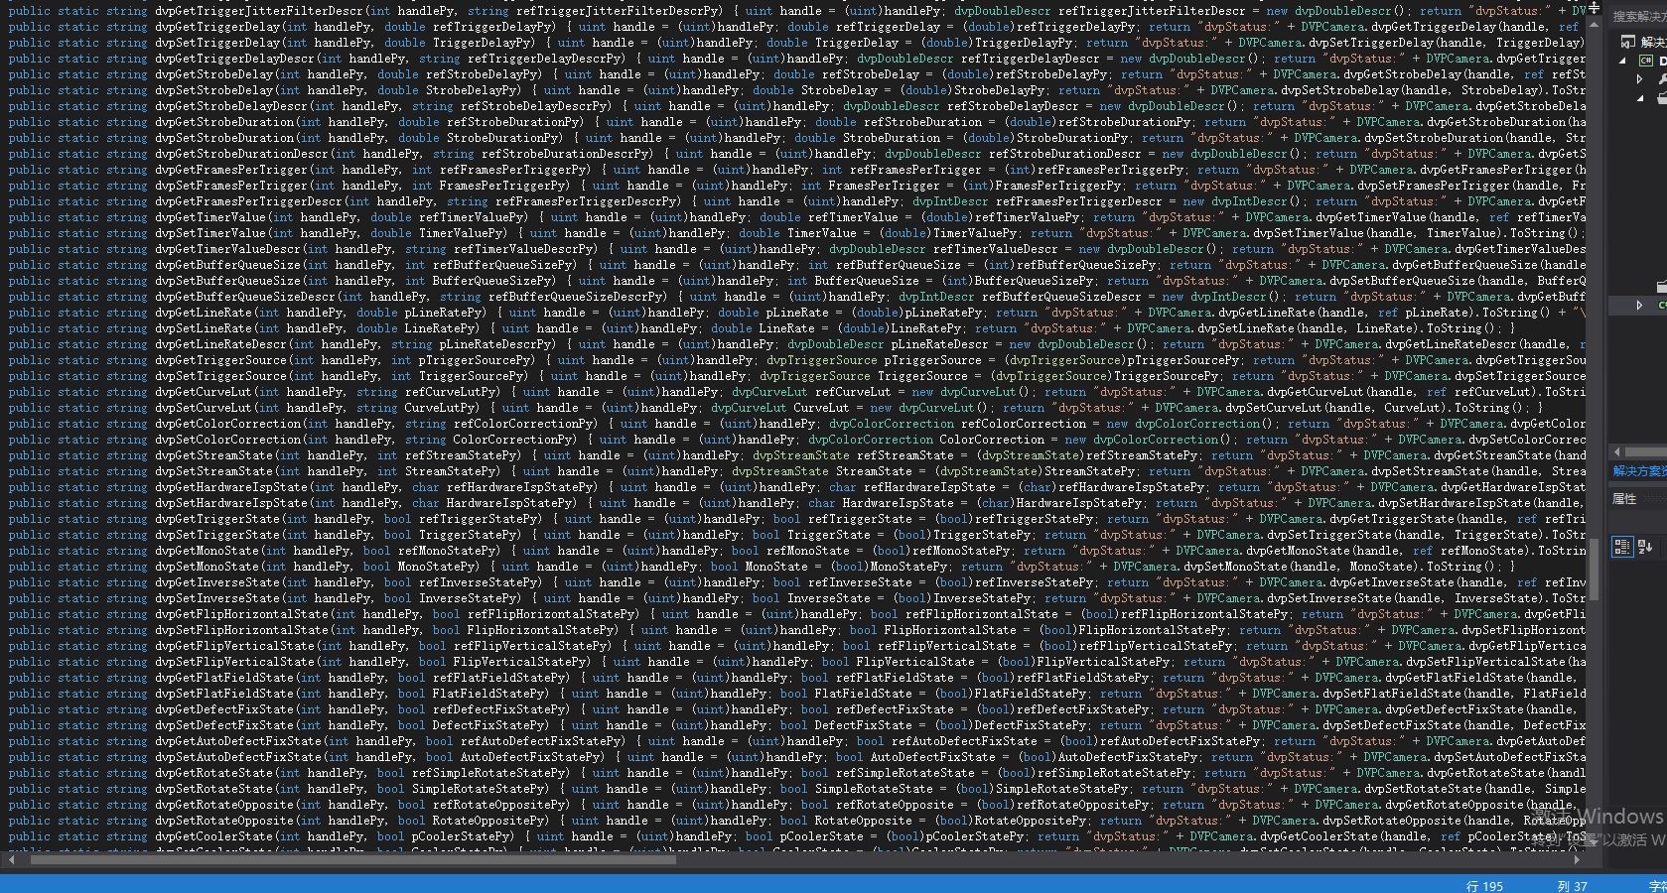The width and height of the screenshot is (1667, 893).
Task: Expand the highlighted C# file node
Action: pyautogui.click(x=1639, y=306)
